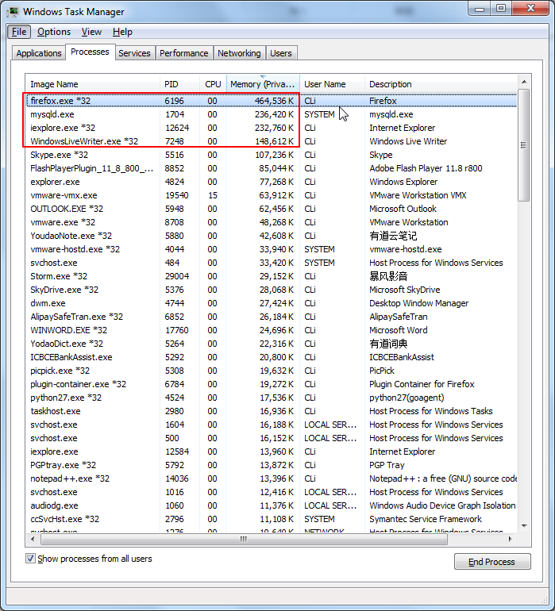The image size is (555, 611).
Task: Select the SkyDrive.exe *32 process
Action: coord(272,290)
